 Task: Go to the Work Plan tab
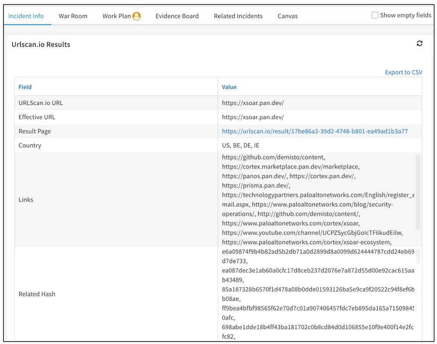pos(116,16)
